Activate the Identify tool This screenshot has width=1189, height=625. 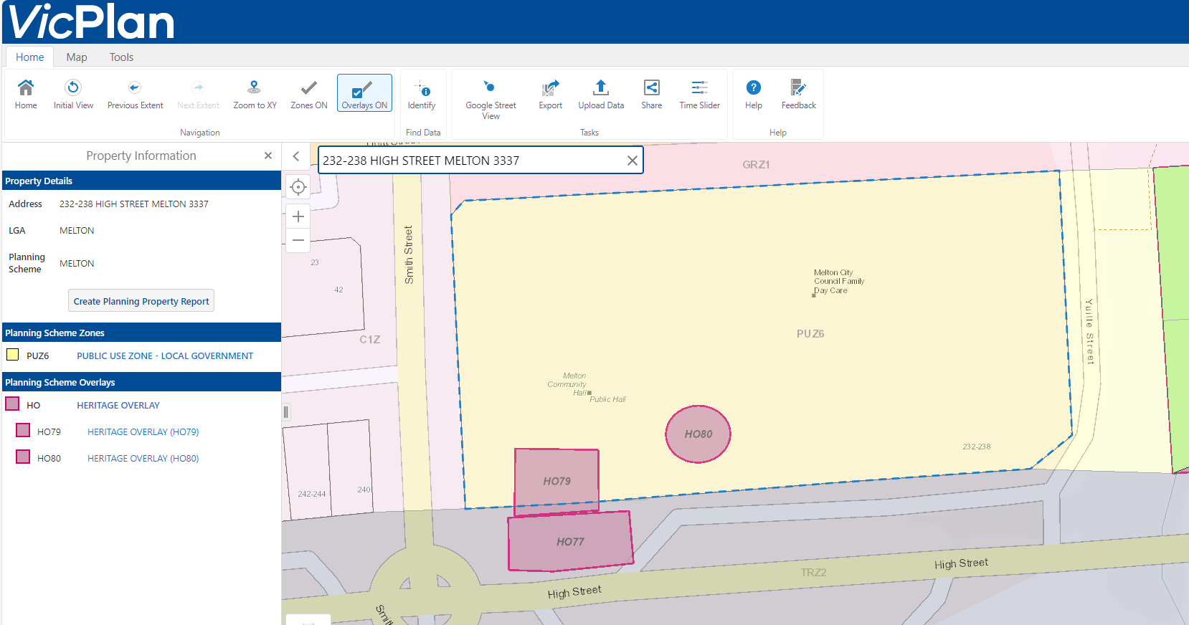pyautogui.click(x=422, y=94)
